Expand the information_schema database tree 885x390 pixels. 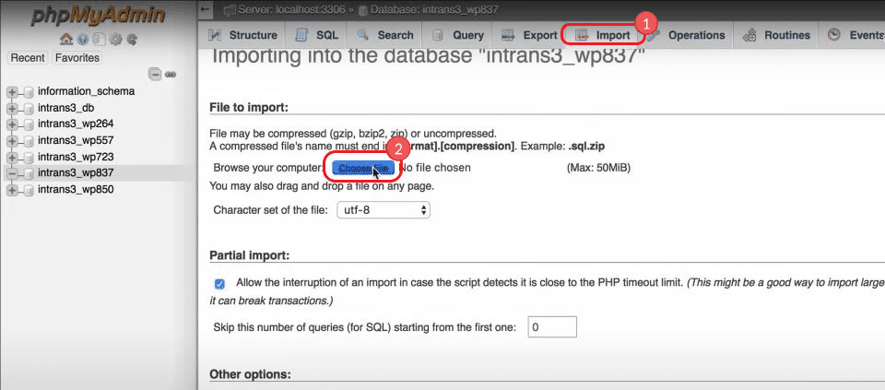pos(12,91)
